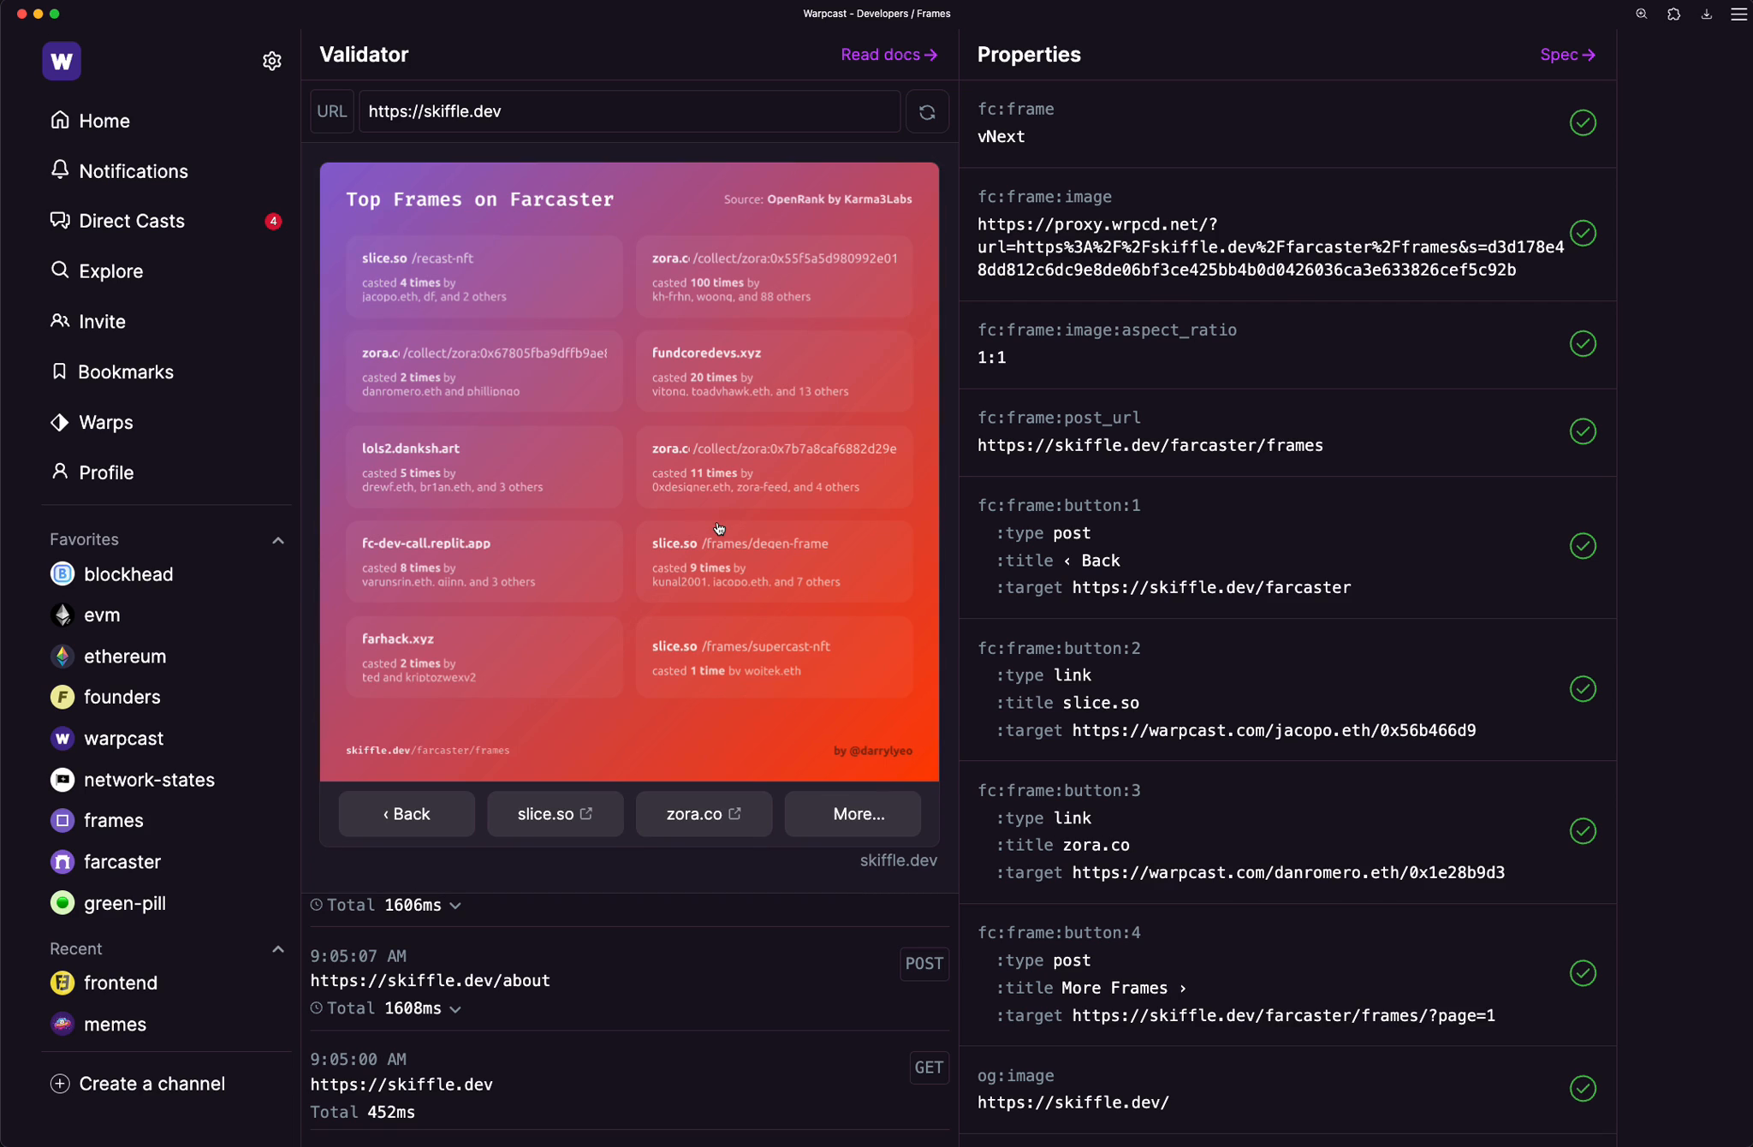This screenshot has width=1753, height=1147.
Task: Click the More... frame button
Action: click(853, 814)
